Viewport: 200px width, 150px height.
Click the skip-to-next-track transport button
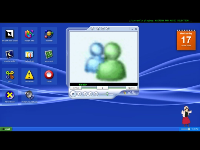[91, 94]
